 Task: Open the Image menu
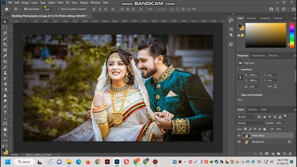pos(25,3)
